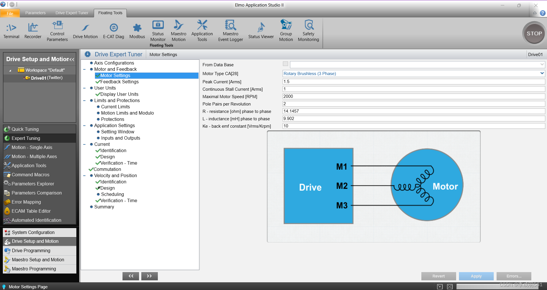The width and height of the screenshot is (547, 290).
Task: Switch to the Parameters tab
Action: click(x=35, y=13)
